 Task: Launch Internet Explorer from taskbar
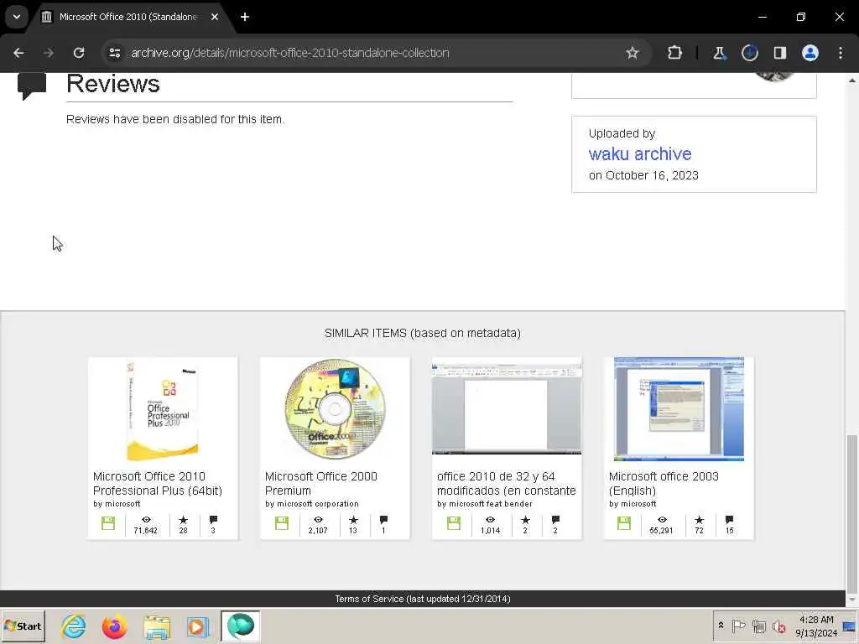pos(74,626)
